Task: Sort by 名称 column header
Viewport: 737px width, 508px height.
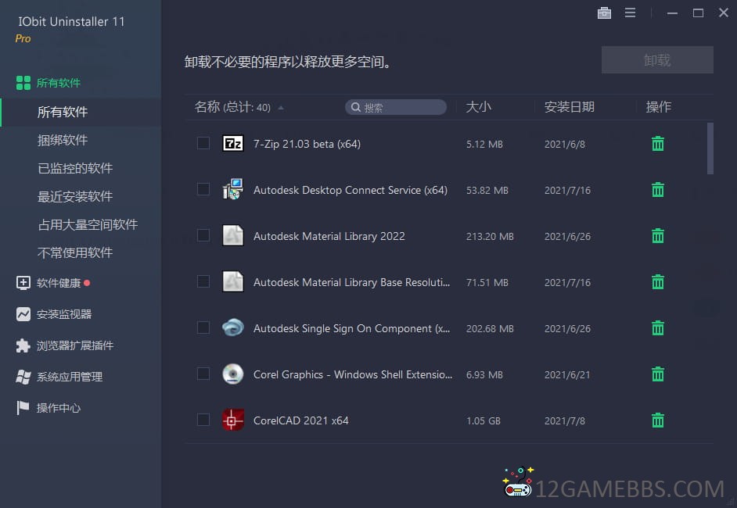Action: coord(207,107)
